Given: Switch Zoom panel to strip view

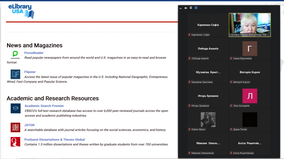Looking at the screenshot, I should tap(191, 8).
